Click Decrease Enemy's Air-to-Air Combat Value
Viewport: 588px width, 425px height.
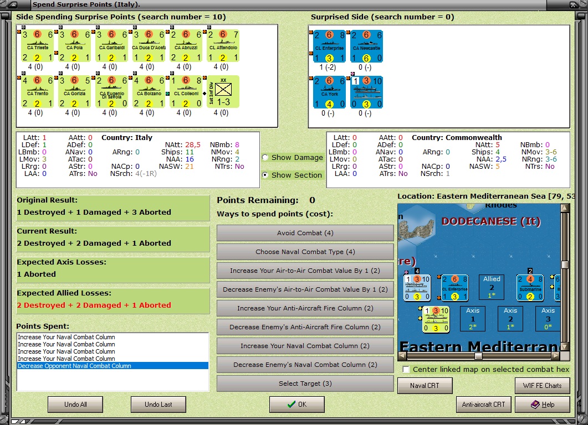(x=305, y=289)
